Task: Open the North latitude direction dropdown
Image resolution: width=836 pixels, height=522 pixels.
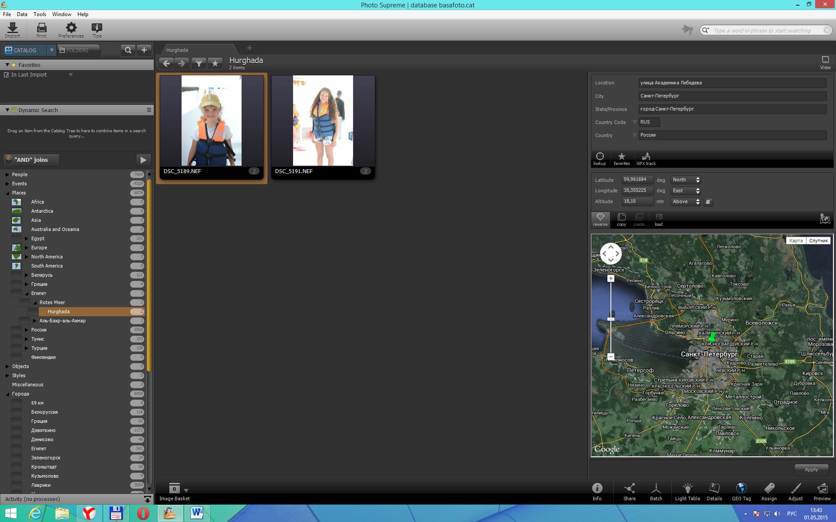Action: tap(685, 180)
